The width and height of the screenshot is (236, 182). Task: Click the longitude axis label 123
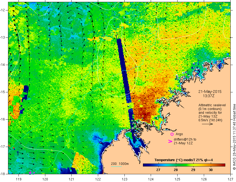pyautogui.click(x=124, y=179)
